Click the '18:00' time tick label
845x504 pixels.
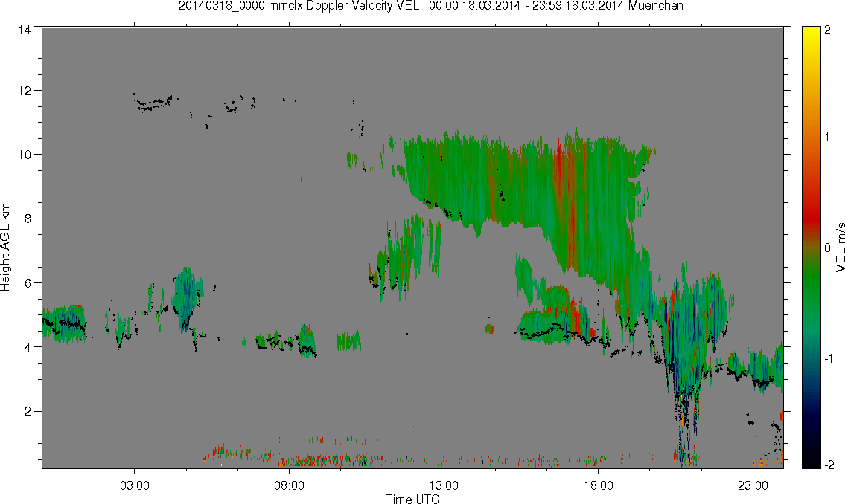(598, 485)
